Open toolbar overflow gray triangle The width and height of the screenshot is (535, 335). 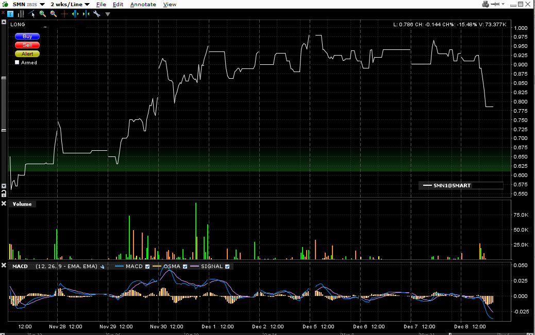pyautogui.click(x=108, y=14)
